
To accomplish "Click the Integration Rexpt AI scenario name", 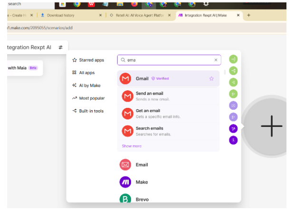I will tap(29, 47).
